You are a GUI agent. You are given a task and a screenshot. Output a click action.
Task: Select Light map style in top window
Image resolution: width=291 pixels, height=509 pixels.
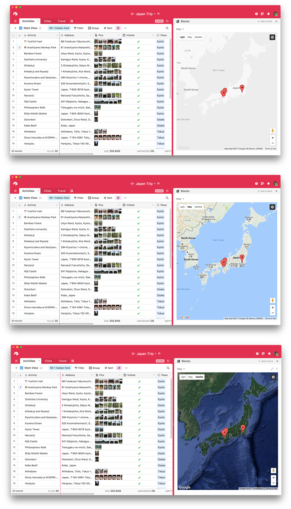coord(182,37)
